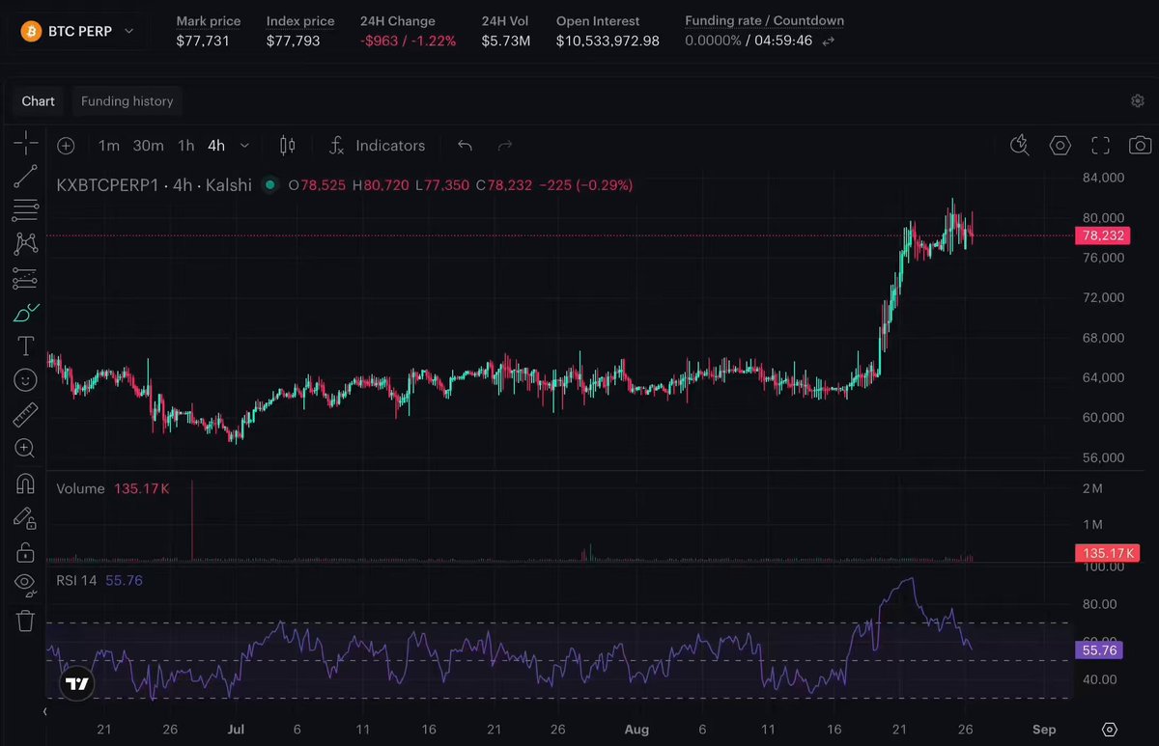The height and width of the screenshot is (746, 1159).
Task: Select the text annotation tool
Action: tap(26, 345)
